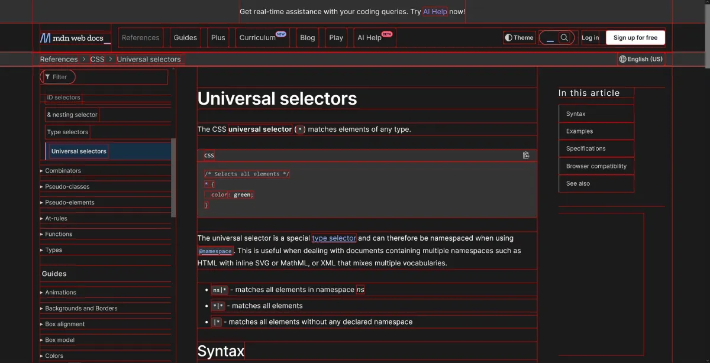Viewport: 710px width, 363px height.
Task: Click the globe language icon
Action: [622, 59]
